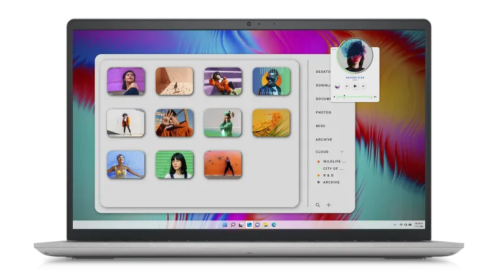Image resolution: width=498 pixels, height=280 pixels.
Task: Open portrait of man with sunglasses
Action: tap(271, 82)
